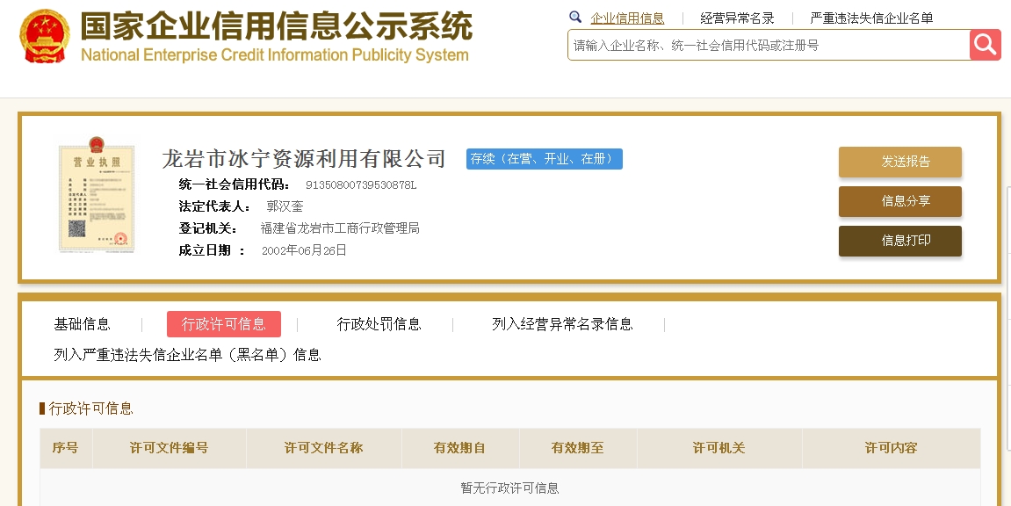The width and height of the screenshot is (1011, 506).
Task: Click the 许可文件名称 column header
Action: coord(323,448)
